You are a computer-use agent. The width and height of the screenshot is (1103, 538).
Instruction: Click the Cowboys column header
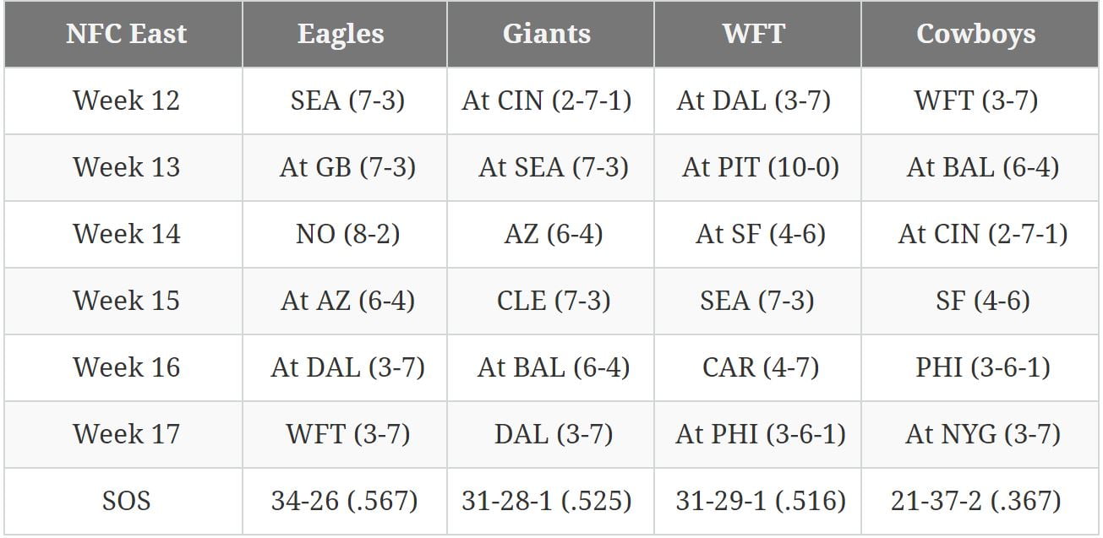point(975,34)
